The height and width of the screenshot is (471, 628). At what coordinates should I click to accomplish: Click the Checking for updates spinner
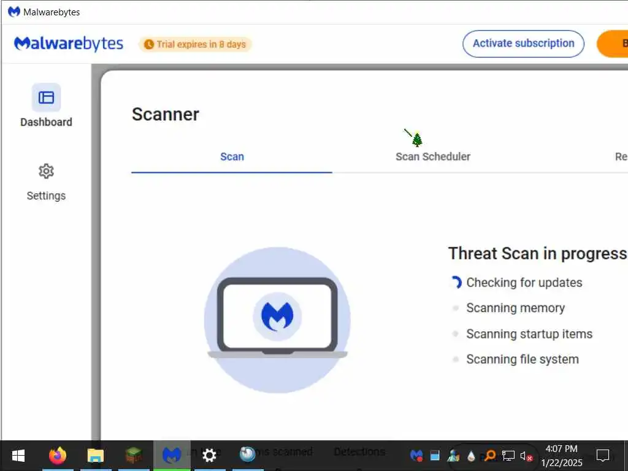pyautogui.click(x=456, y=282)
